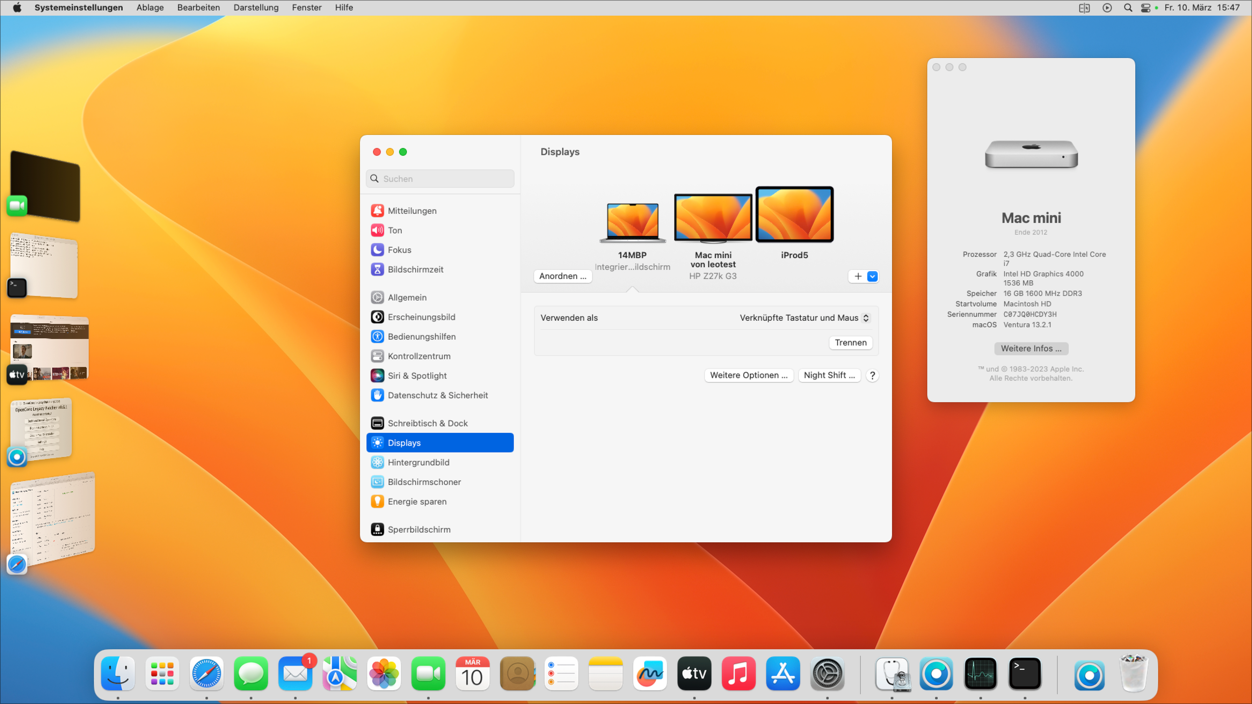
Task: Open Night Shift settings
Action: tap(829, 375)
